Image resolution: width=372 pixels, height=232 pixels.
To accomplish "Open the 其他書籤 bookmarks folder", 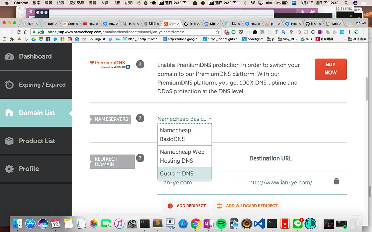I will coord(357,39).
